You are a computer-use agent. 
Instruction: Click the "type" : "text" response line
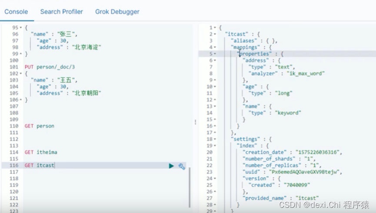[272, 67]
